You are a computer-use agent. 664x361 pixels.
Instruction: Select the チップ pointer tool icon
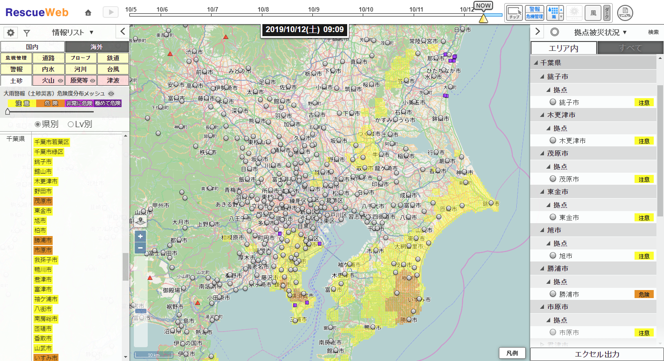tap(514, 12)
